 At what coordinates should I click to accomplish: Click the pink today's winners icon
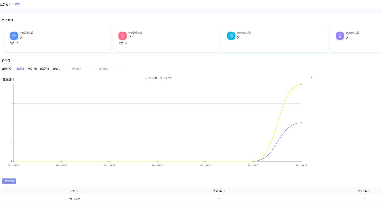pos(123,36)
